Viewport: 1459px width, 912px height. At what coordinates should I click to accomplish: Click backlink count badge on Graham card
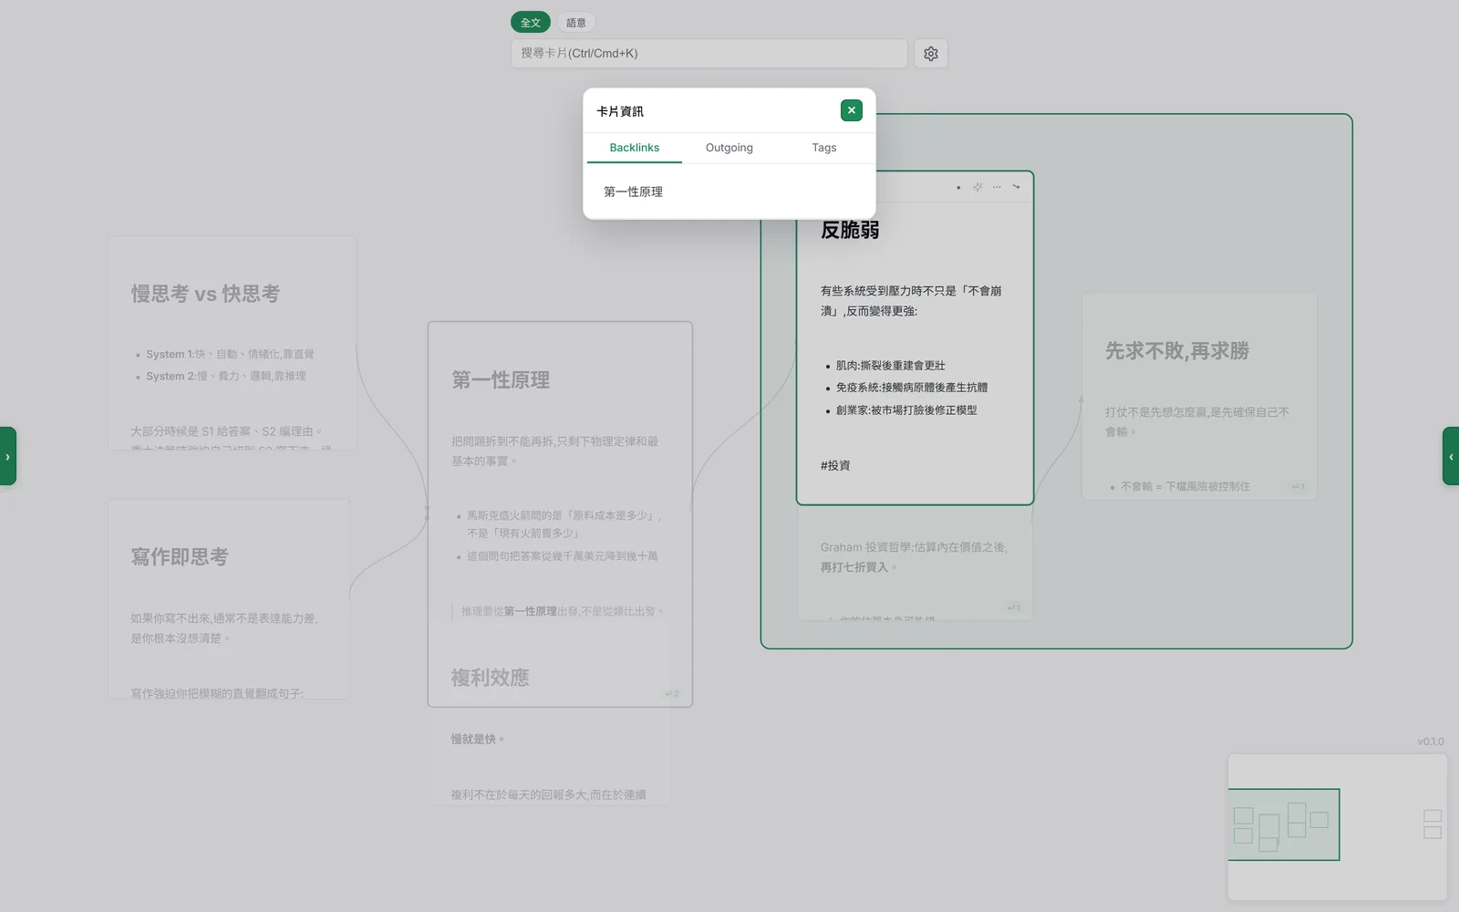coord(1014,607)
